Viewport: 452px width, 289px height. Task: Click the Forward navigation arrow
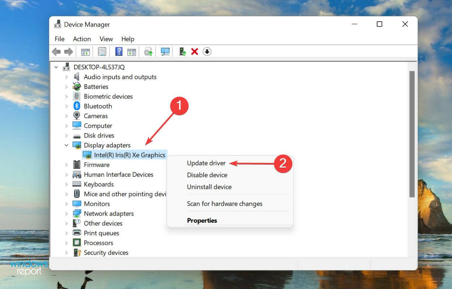(68, 51)
